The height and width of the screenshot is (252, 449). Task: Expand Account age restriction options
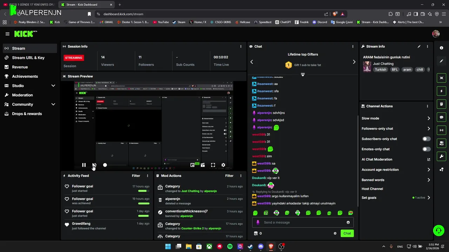point(429,170)
